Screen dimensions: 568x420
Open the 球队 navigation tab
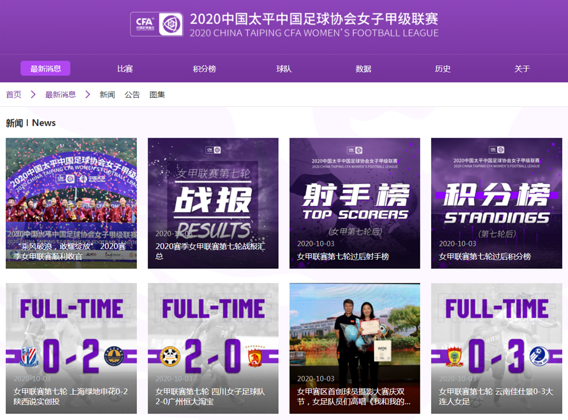pyautogui.click(x=283, y=69)
